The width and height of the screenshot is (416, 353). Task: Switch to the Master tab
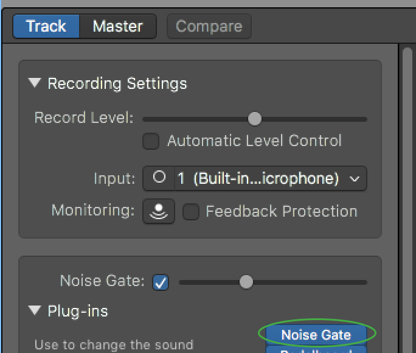pos(117,26)
